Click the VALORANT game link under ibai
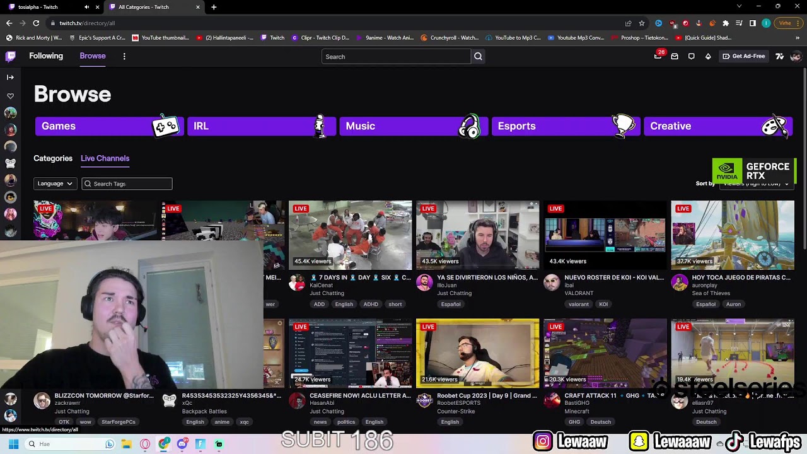This screenshot has height=454, width=807. point(579,293)
